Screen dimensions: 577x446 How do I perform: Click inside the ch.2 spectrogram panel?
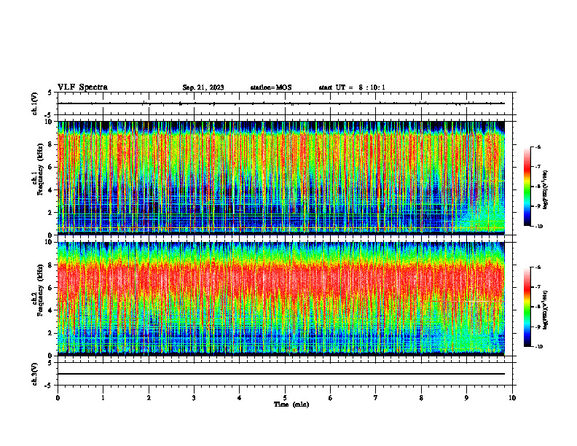(x=281, y=299)
